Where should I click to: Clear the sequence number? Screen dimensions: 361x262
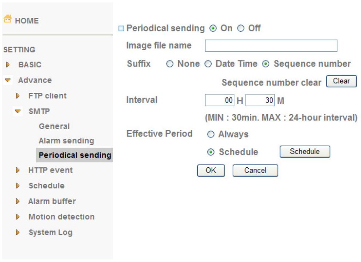(341, 81)
